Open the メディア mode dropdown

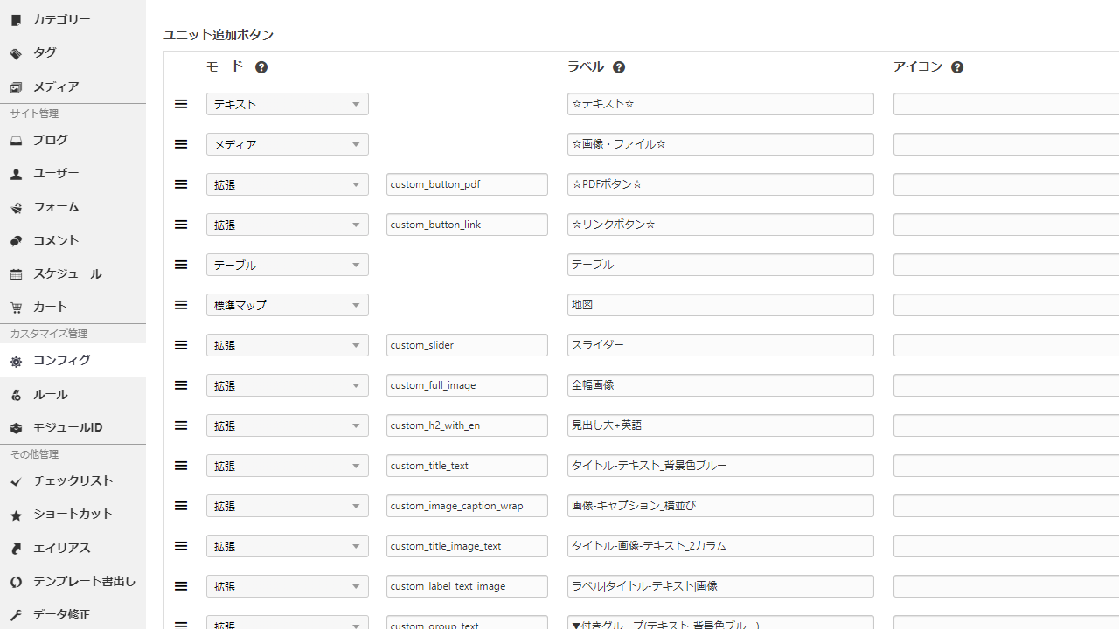click(287, 144)
